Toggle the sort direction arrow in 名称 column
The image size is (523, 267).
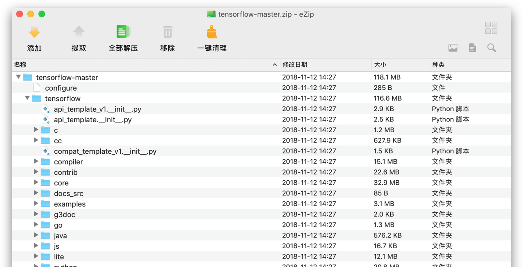pyautogui.click(x=275, y=65)
